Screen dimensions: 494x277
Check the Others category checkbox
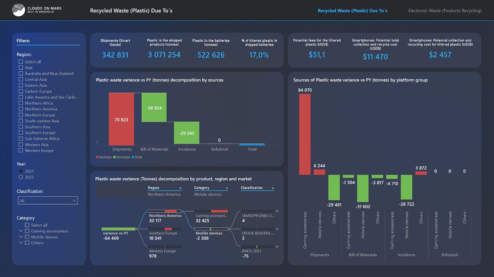[27, 243]
